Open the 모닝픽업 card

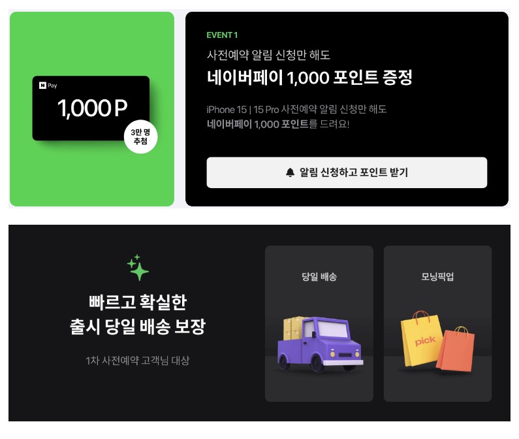[x=437, y=323]
